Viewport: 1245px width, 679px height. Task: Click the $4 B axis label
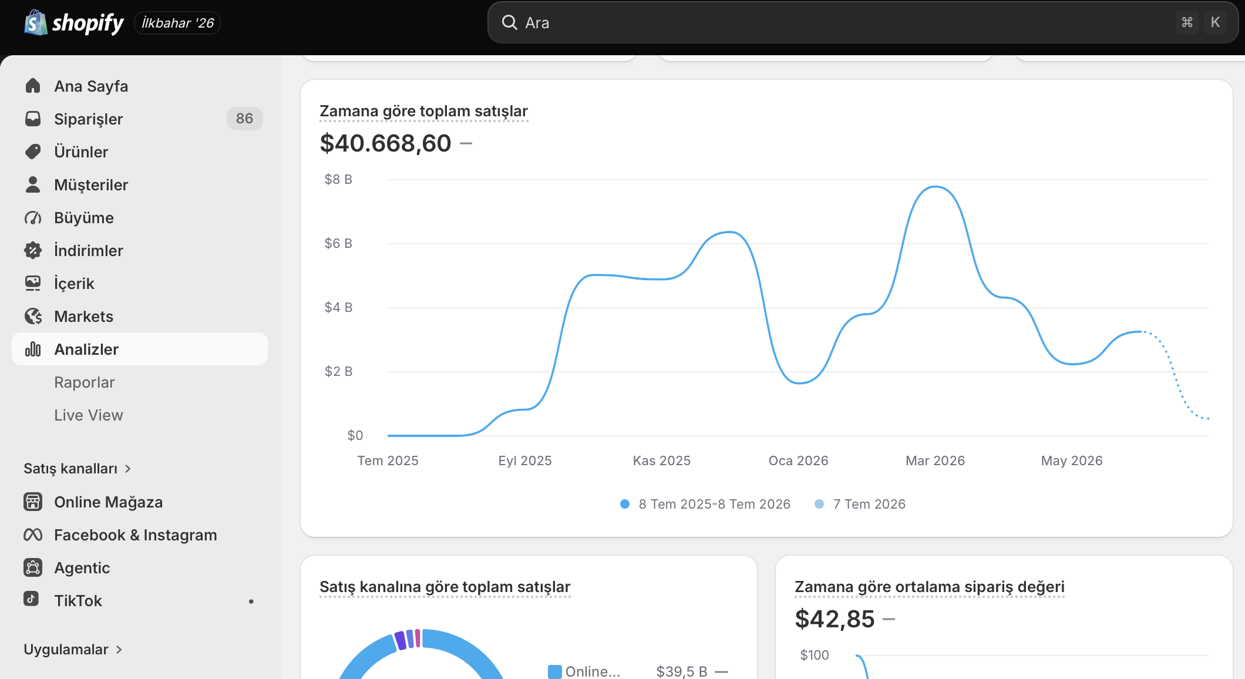pyautogui.click(x=338, y=307)
